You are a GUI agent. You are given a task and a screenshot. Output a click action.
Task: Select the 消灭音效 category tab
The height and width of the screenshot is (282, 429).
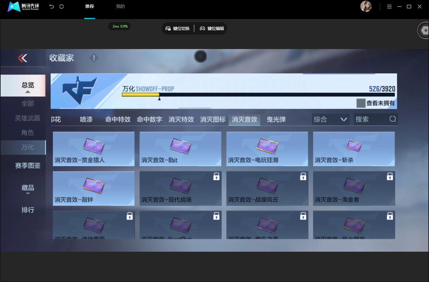point(244,119)
